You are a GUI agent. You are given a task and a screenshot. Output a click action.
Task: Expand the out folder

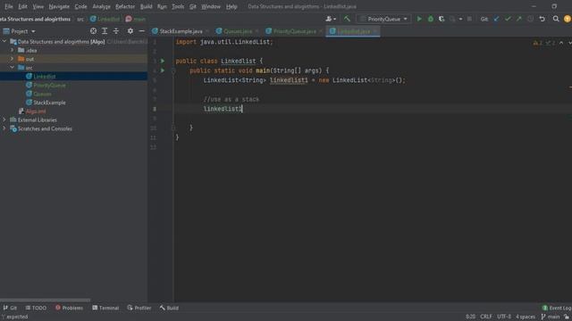pos(12,59)
